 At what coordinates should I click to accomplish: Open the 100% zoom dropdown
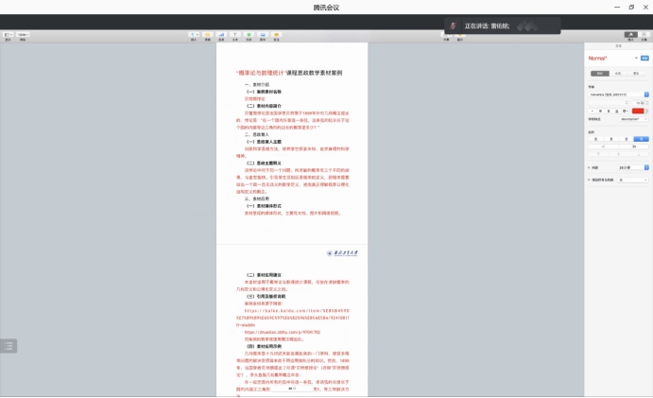[x=23, y=35]
